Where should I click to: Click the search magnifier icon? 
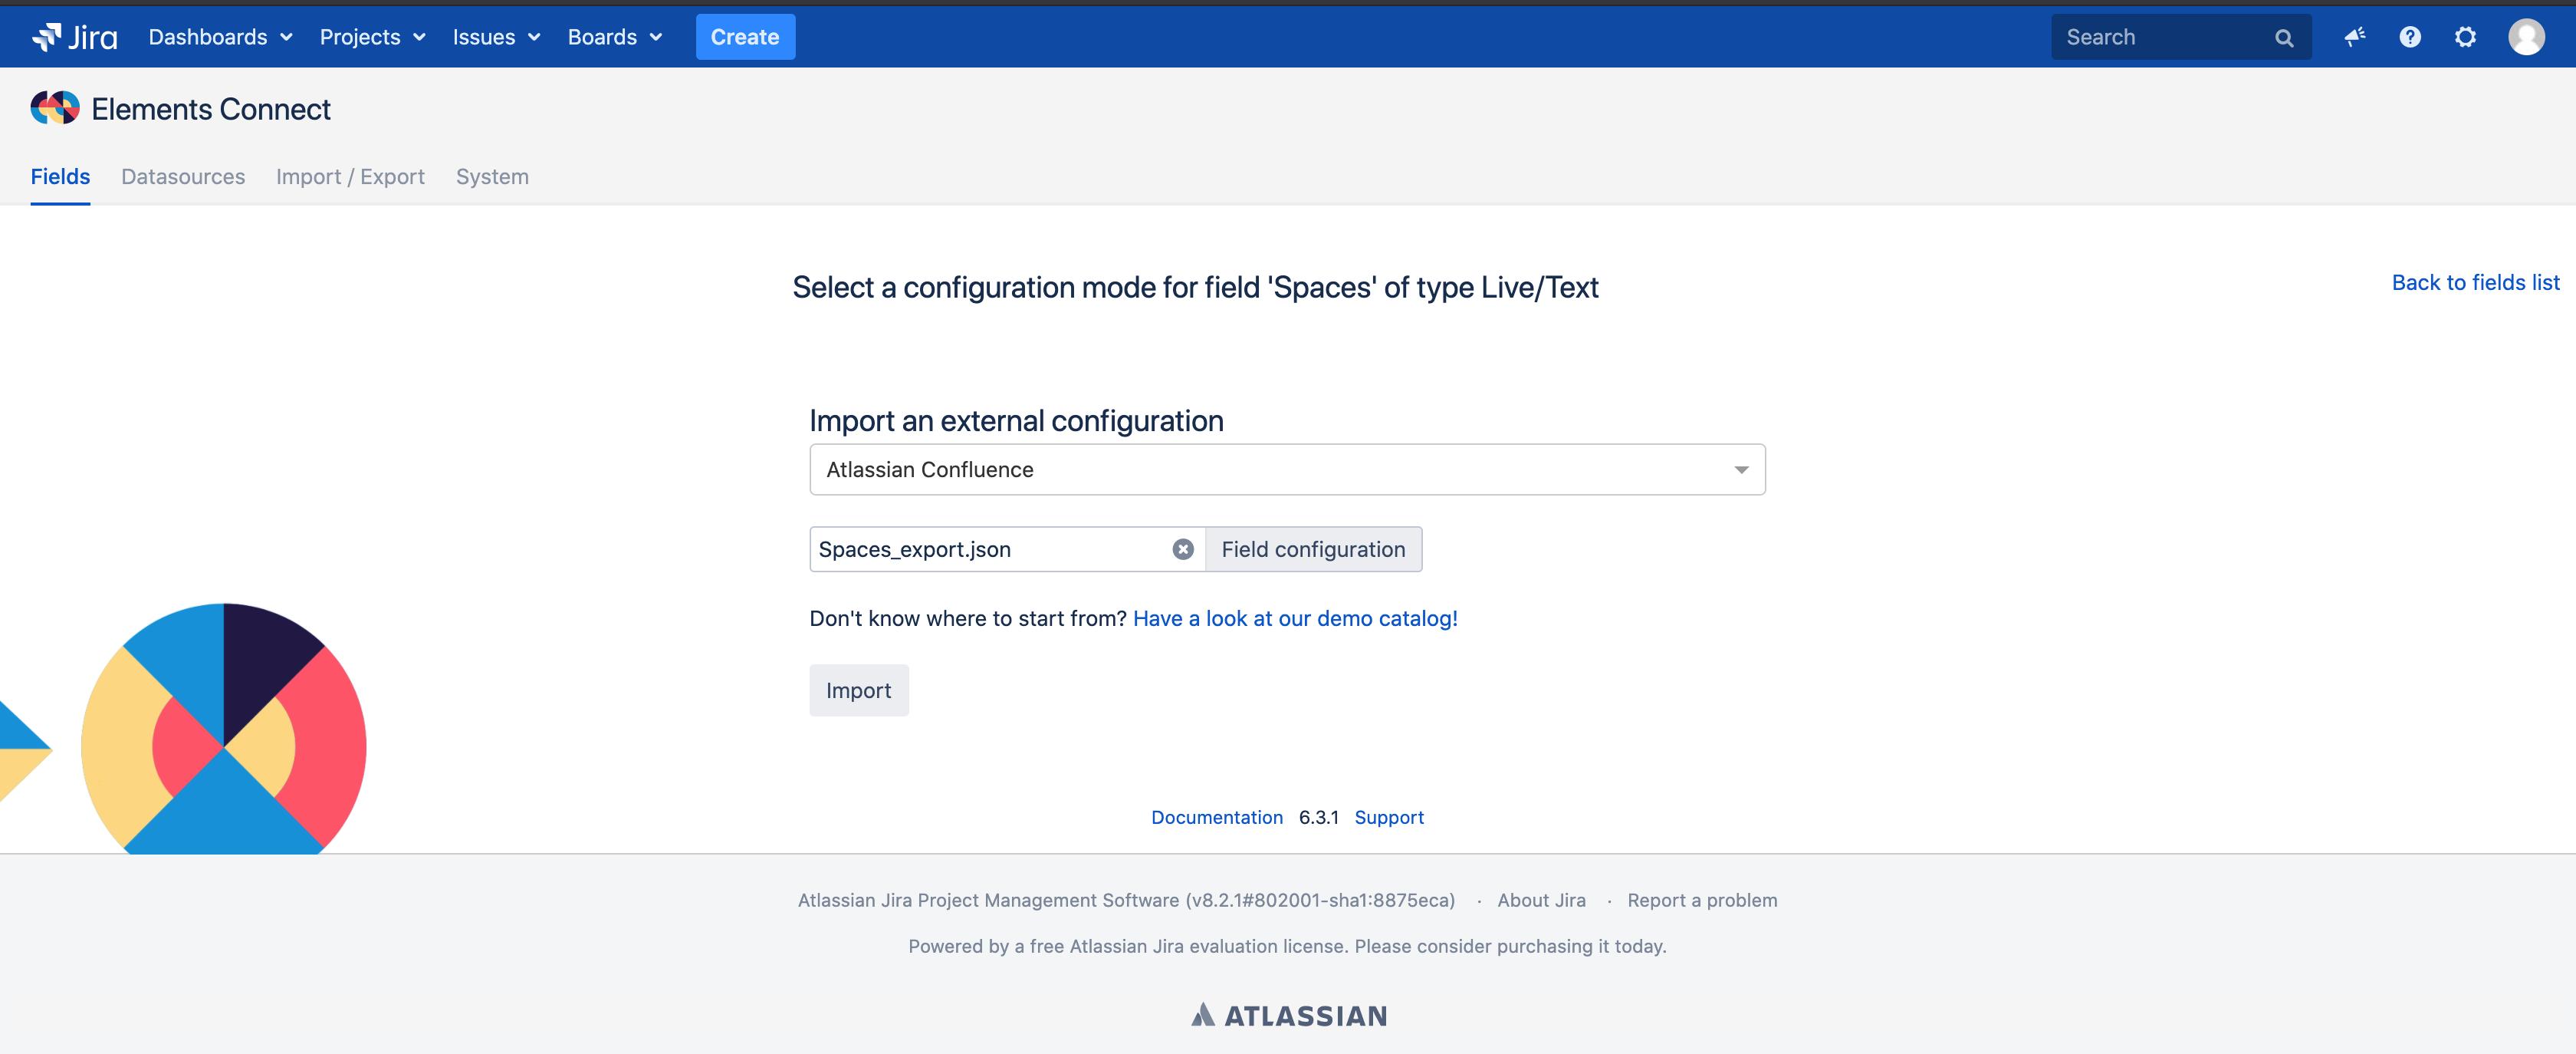point(2284,38)
